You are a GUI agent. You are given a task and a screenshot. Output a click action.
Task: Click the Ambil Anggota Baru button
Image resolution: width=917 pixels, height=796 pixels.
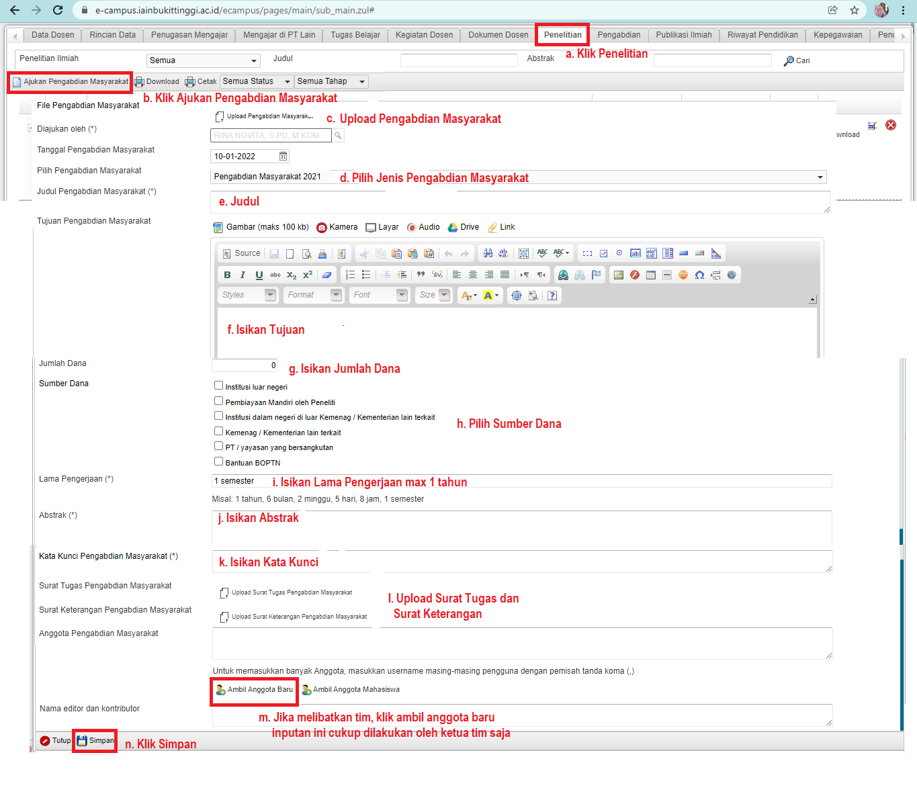(x=255, y=690)
